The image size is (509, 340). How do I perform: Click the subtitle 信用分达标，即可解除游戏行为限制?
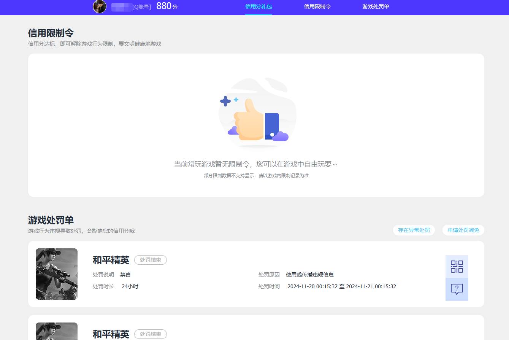click(95, 44)
